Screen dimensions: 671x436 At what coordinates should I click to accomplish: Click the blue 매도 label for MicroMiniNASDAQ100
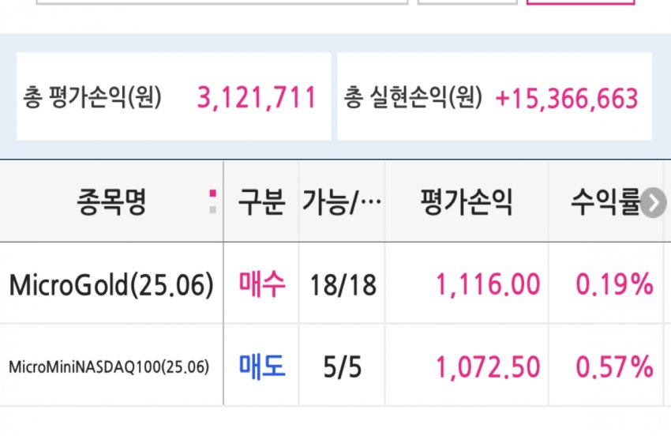(261, 367)
